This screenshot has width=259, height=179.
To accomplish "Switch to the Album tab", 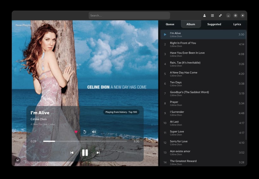I will point(191,24).
